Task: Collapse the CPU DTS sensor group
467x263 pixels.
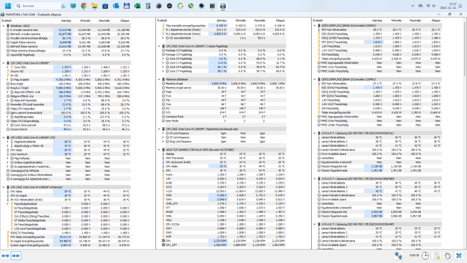Action: 4,137
